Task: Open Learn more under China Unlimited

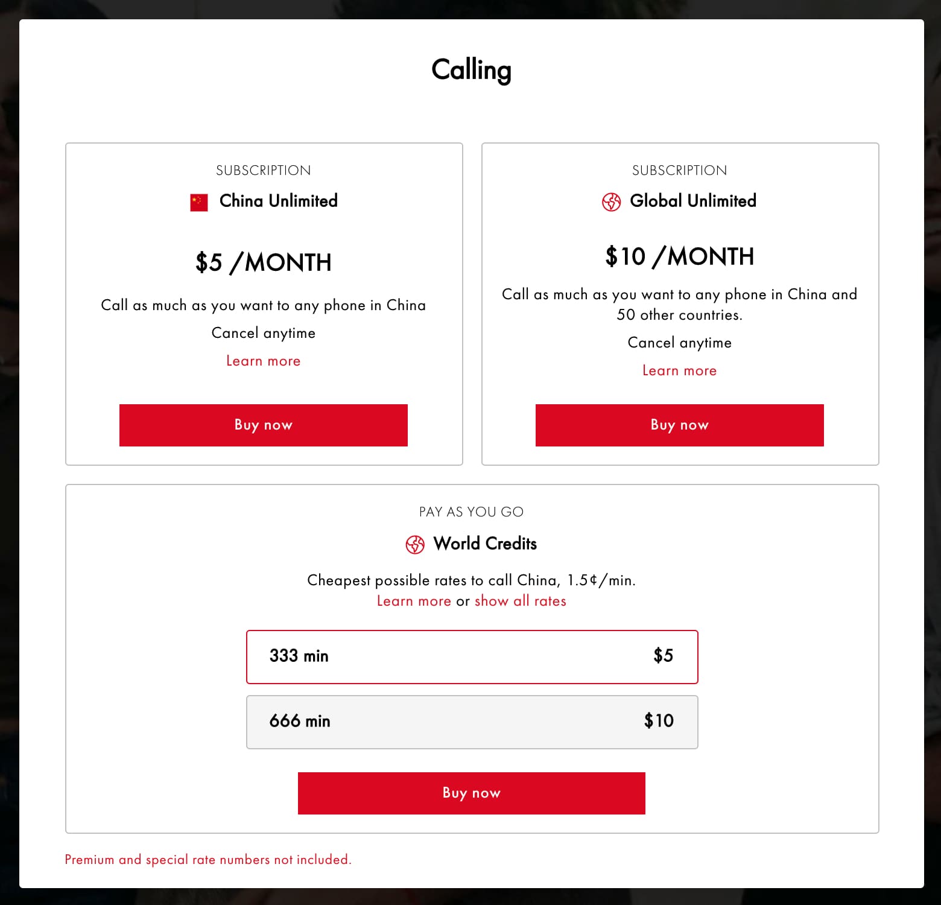Action: coord(263,361)
